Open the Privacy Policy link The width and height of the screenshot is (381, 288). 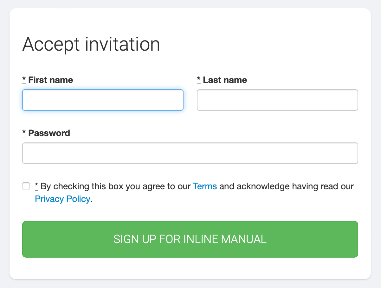pyautogui.click(x=62, y=199)
